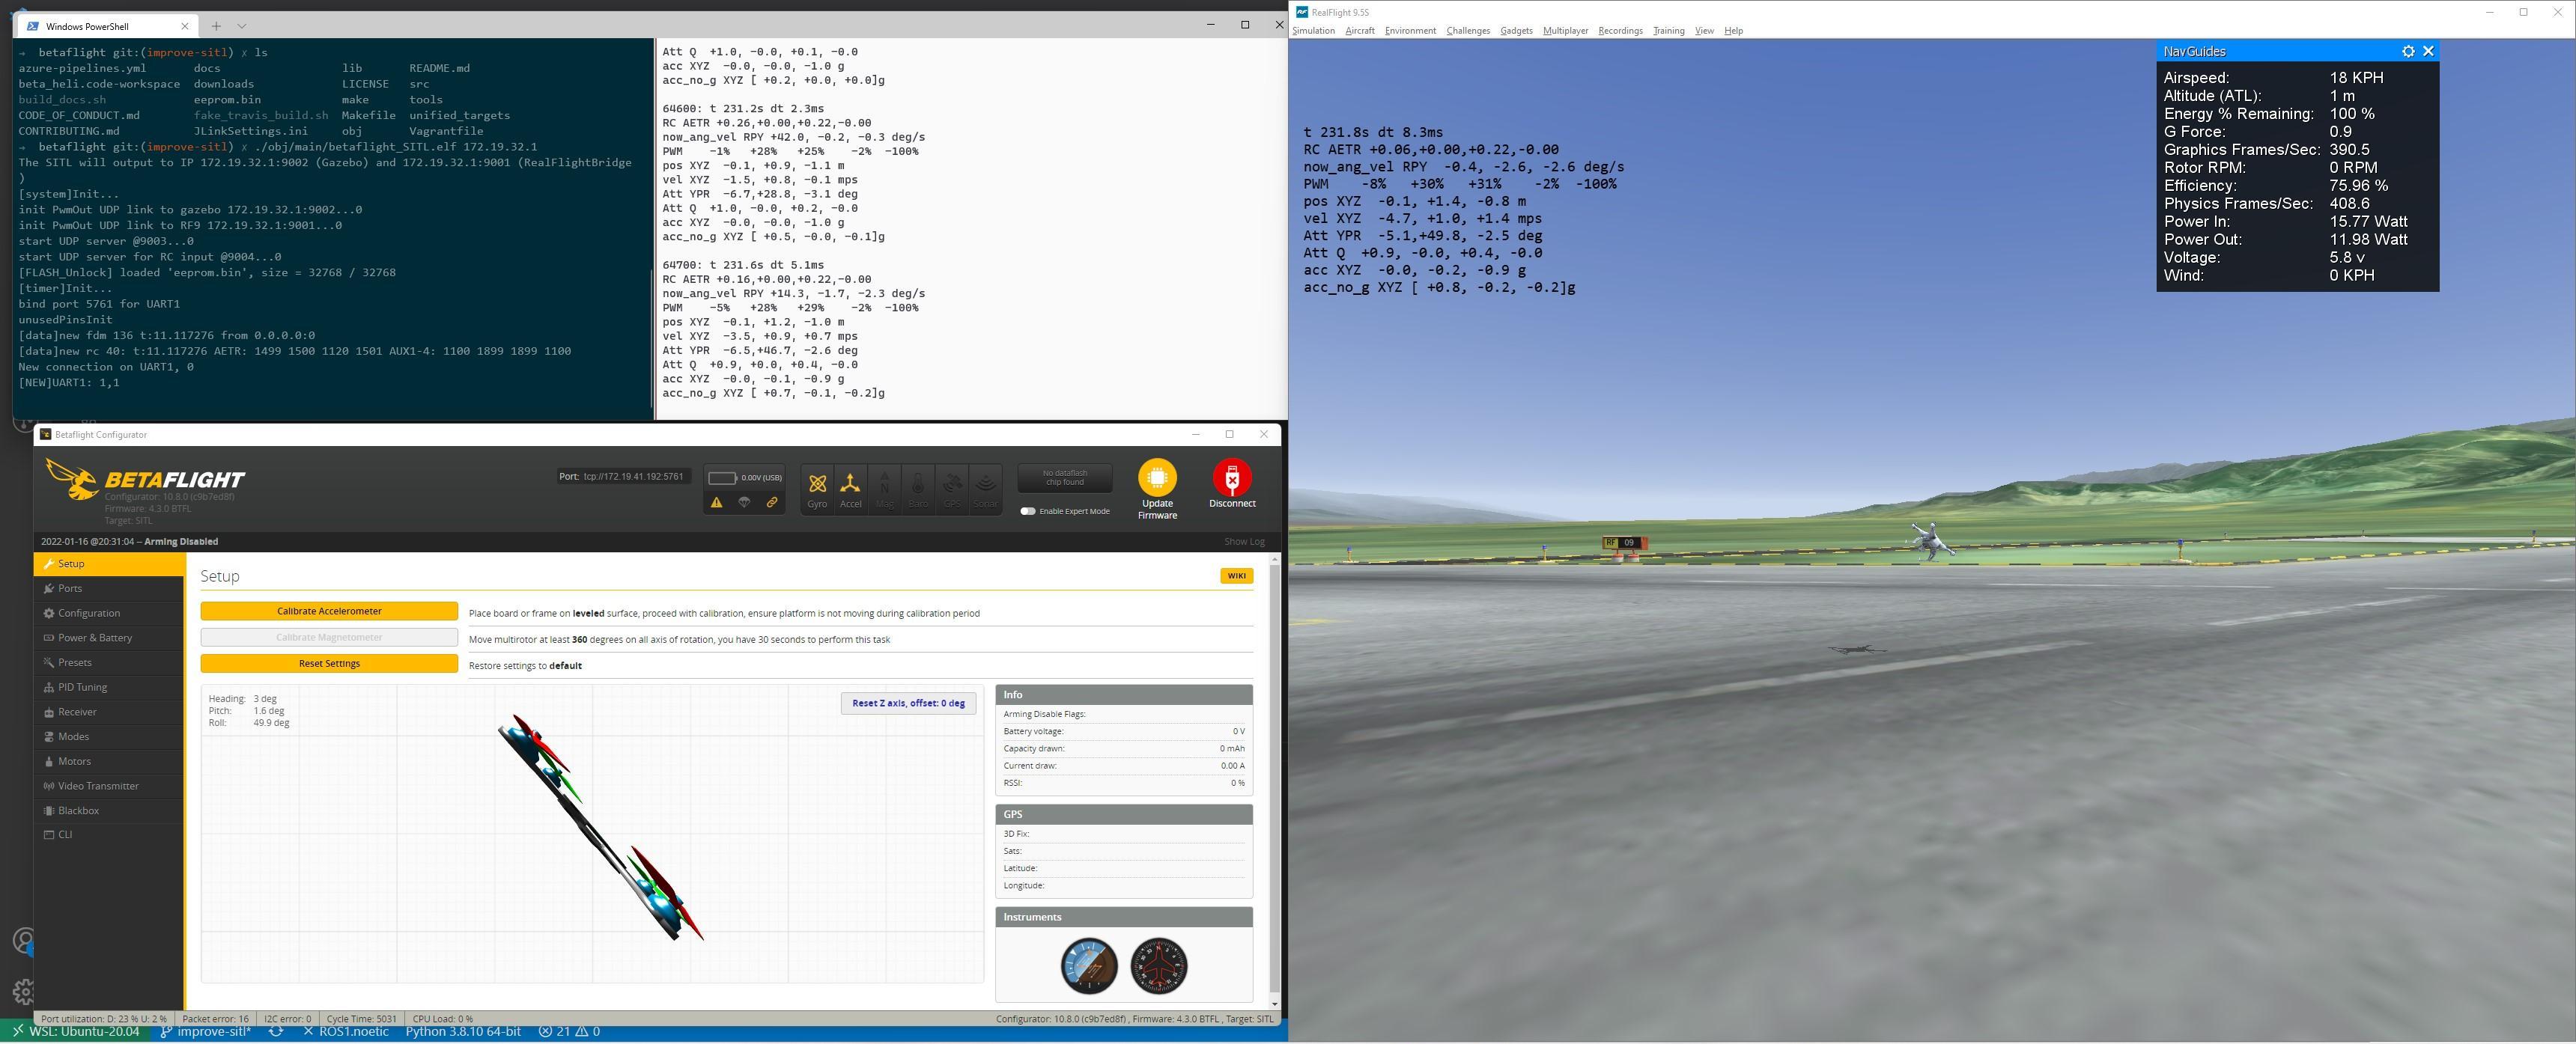Switch to the PID Tuning tab

tap(82, 687)
